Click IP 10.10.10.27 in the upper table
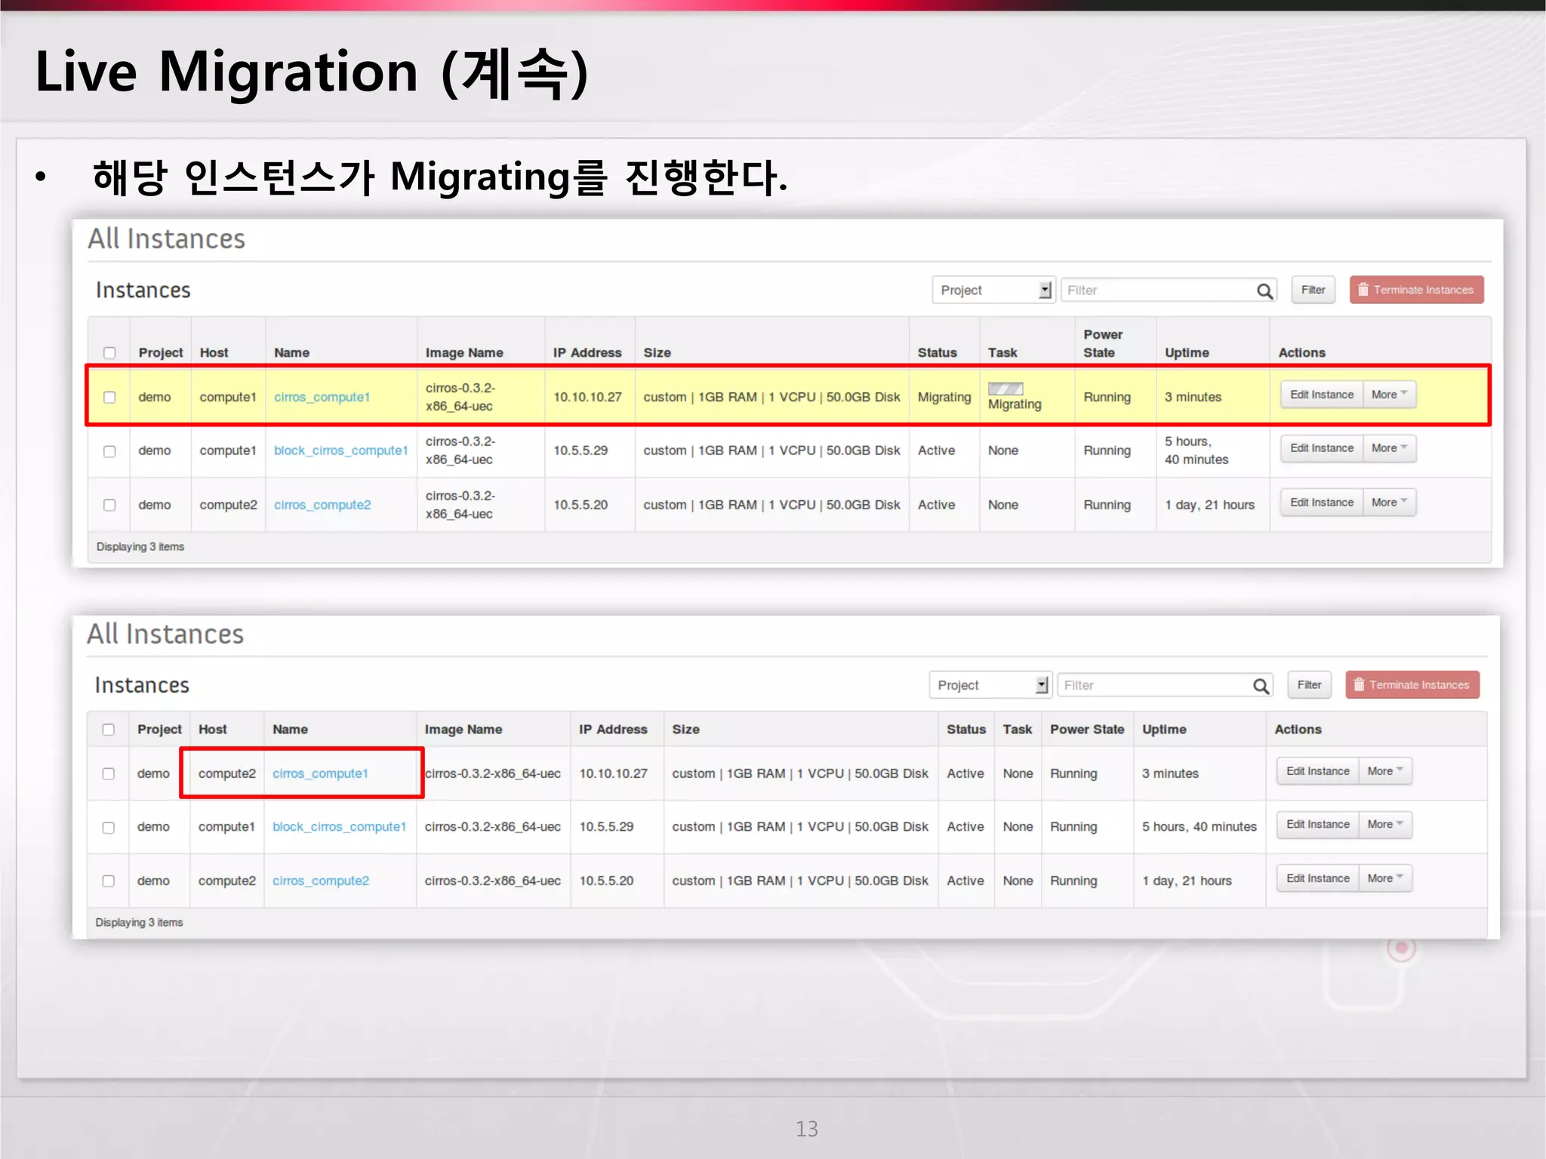The height and width of the screenshot is (1159, 1546). click(587, 397)
